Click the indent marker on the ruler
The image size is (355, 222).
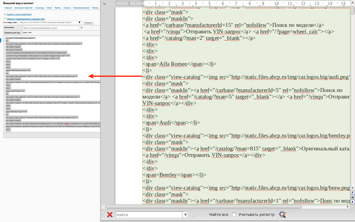coord(142,3)
